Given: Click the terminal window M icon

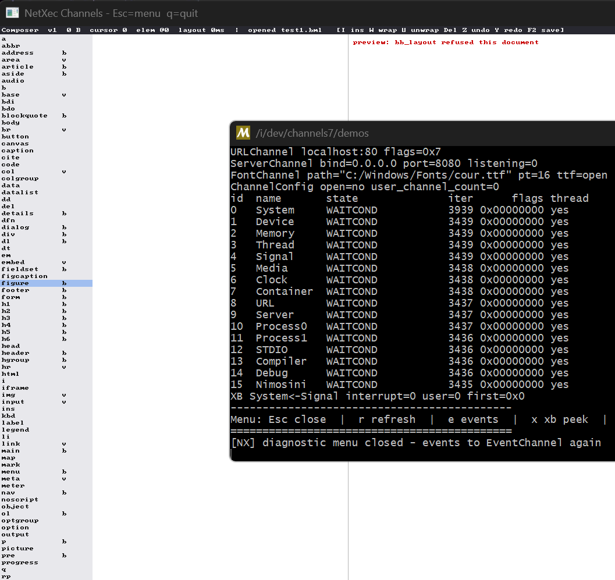Looking at the screenshot, I should pos(243,133).
